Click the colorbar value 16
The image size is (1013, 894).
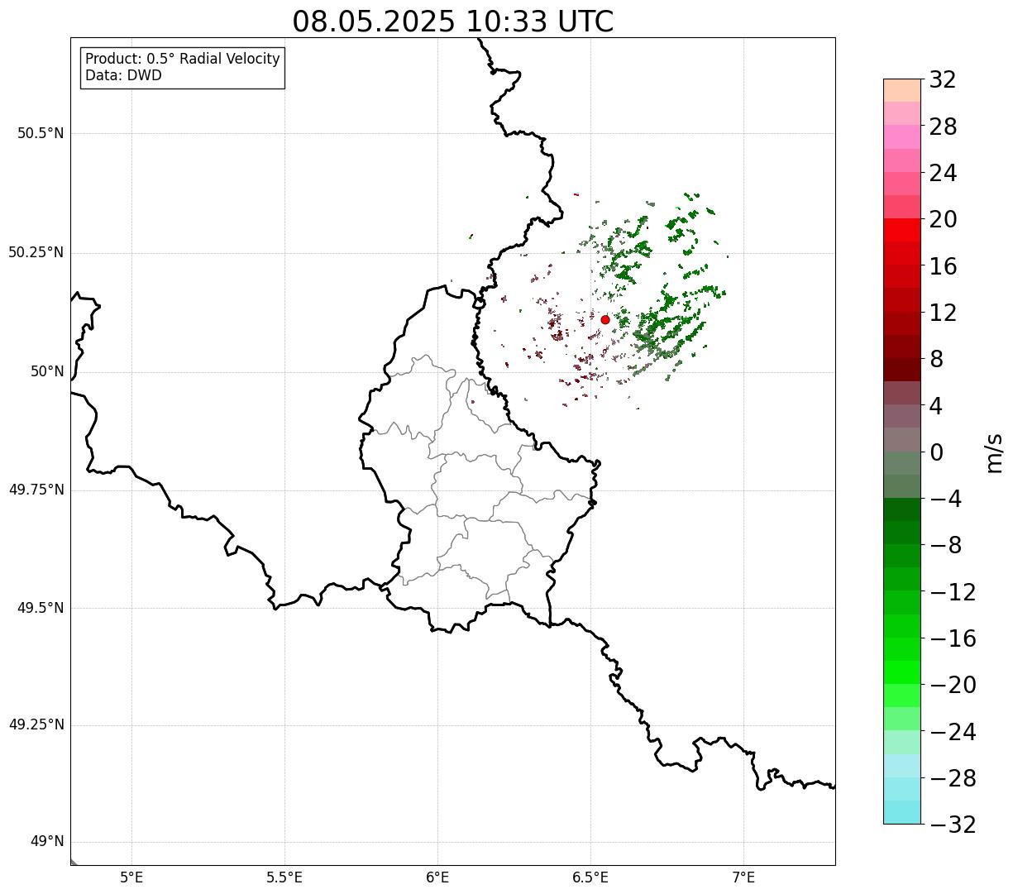point(943,265)
